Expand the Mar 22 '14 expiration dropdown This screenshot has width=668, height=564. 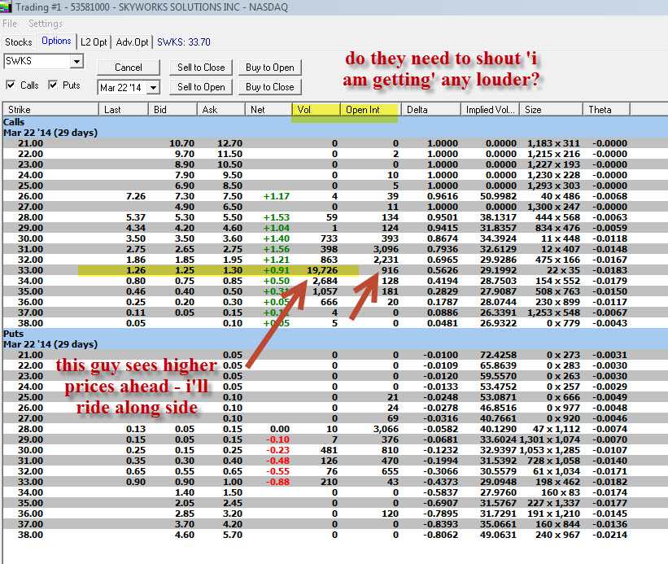tap(154, 87)
